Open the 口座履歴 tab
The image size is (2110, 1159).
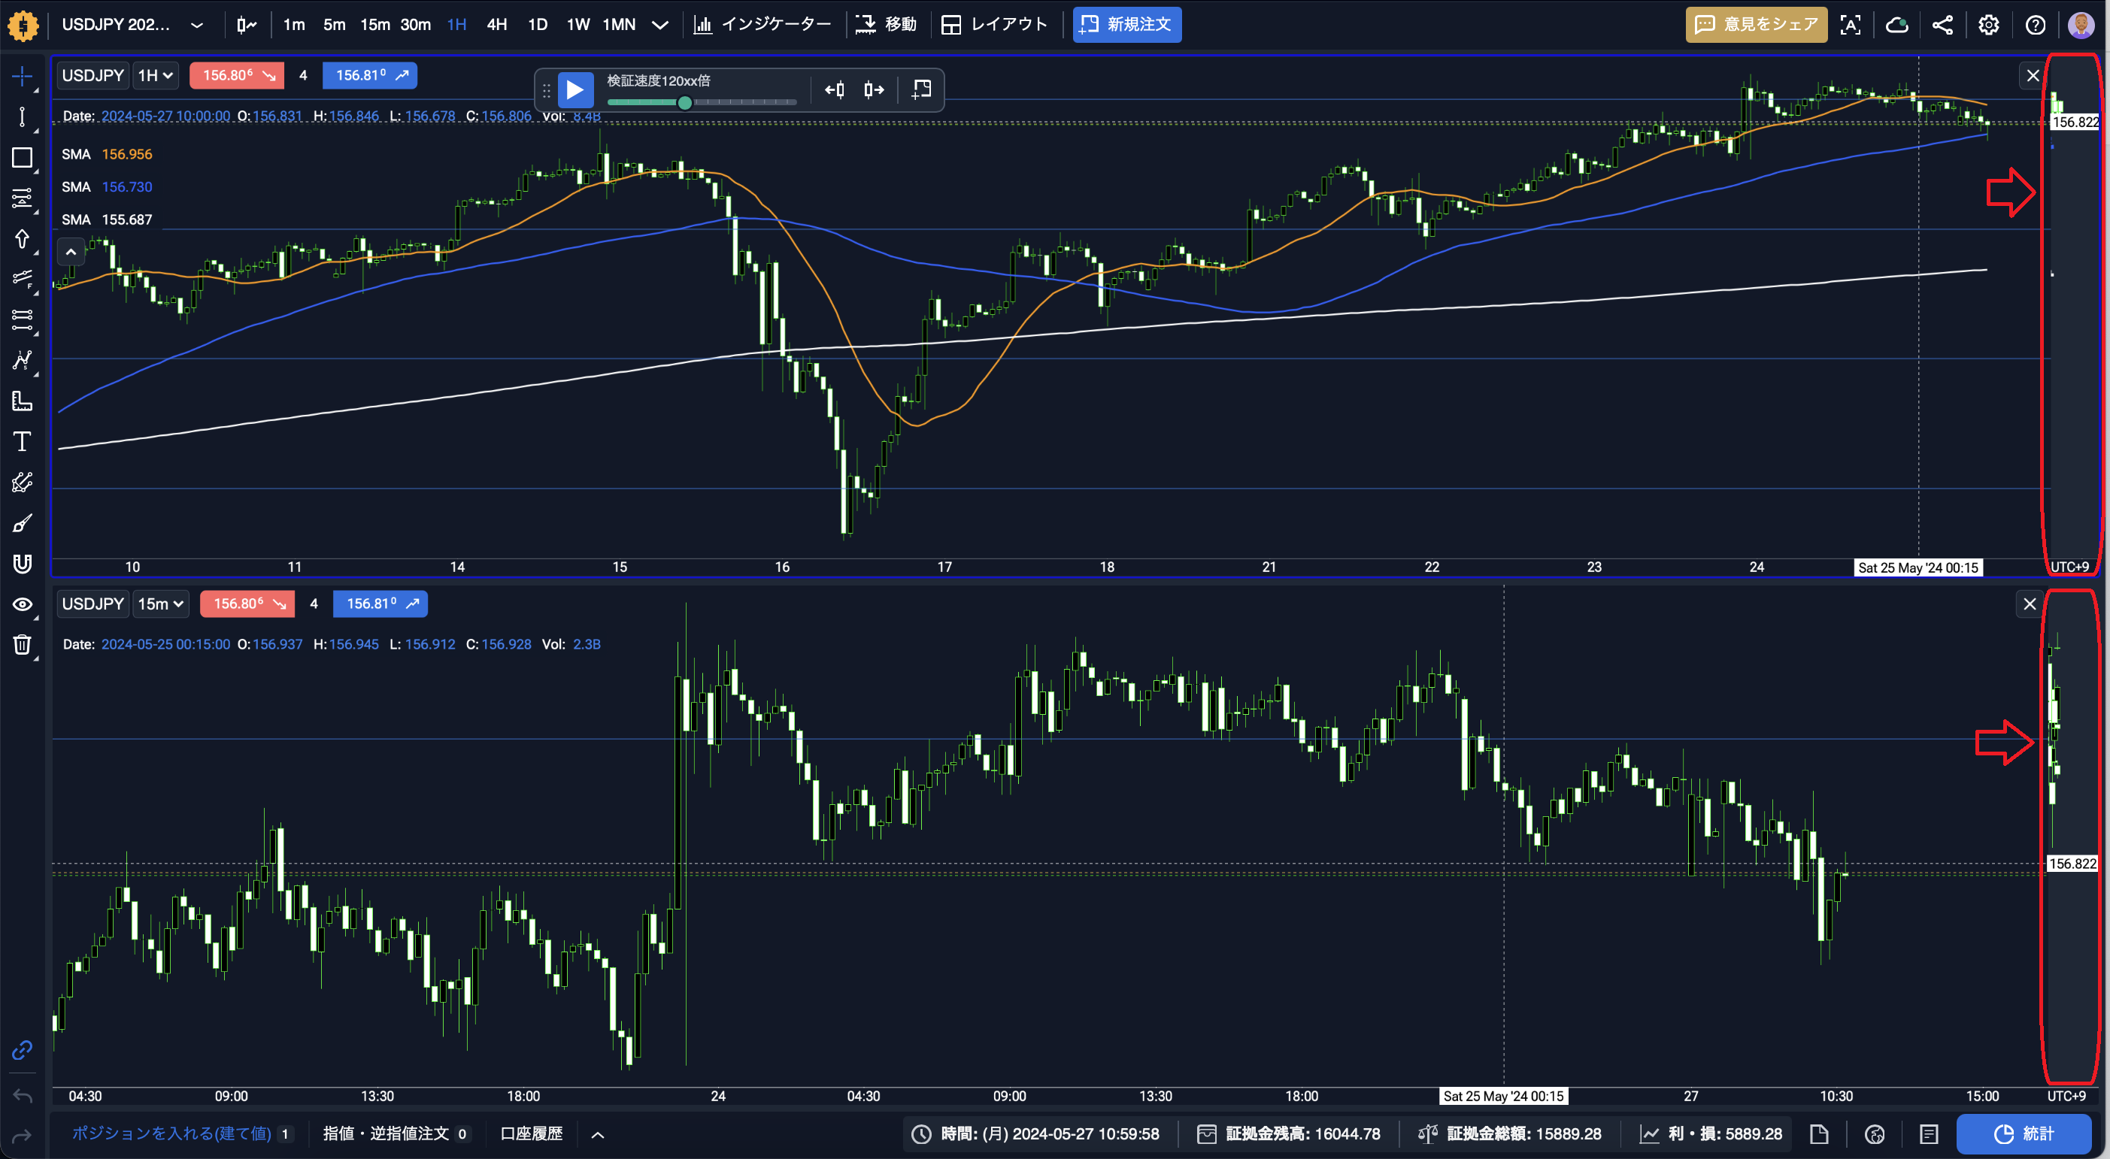tap(531, 1133)
